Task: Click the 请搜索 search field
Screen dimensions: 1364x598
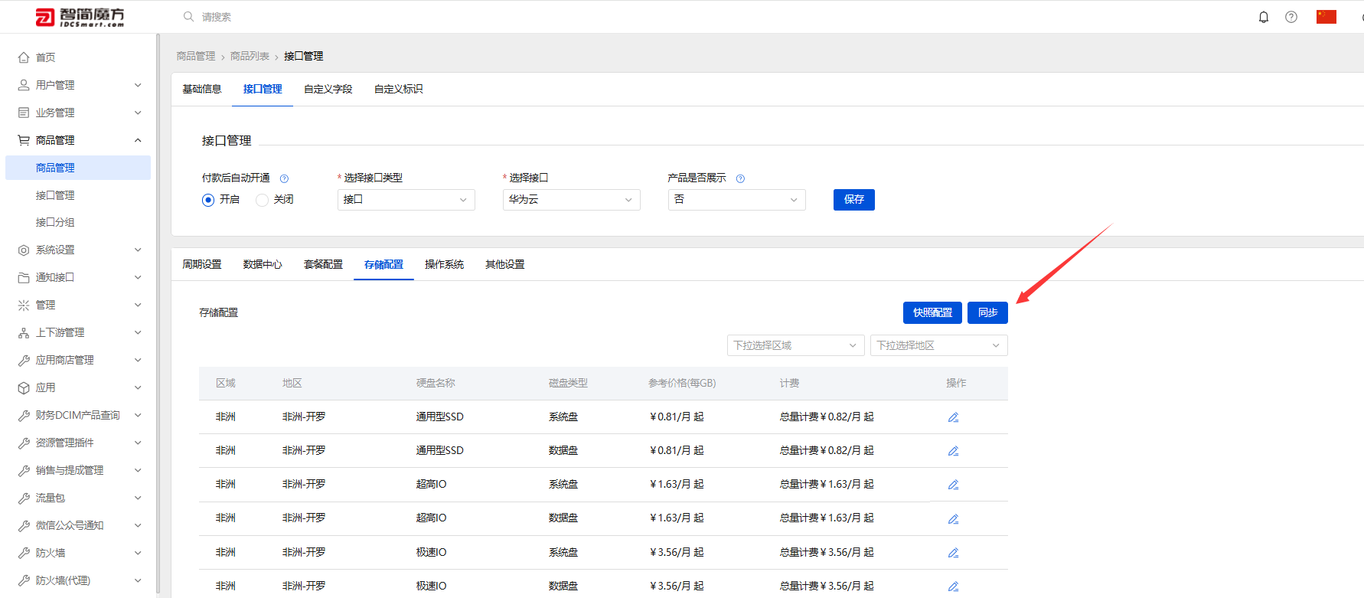Action: click(217, 17)
